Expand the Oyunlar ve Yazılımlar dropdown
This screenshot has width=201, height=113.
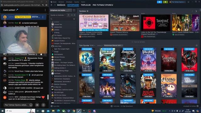click(x=58, y=15)
